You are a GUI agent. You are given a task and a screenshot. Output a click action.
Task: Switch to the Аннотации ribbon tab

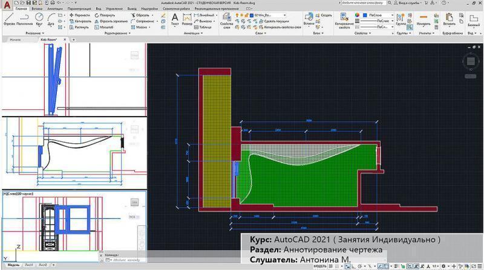click(x=55, y=10)
